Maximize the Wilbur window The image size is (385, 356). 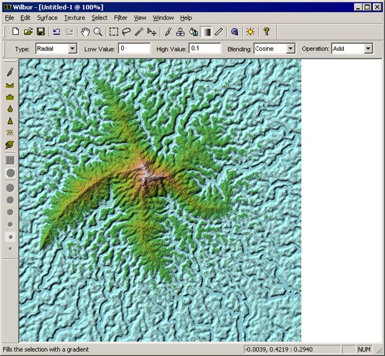tap(367, 7)
